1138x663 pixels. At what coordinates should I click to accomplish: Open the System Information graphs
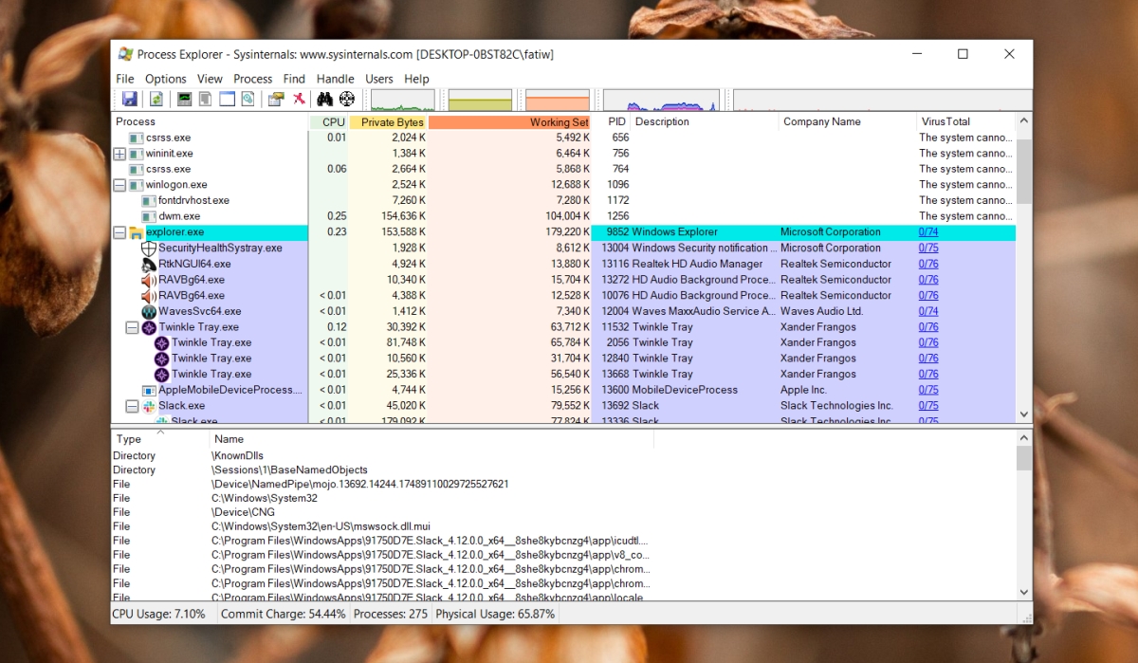183,99
